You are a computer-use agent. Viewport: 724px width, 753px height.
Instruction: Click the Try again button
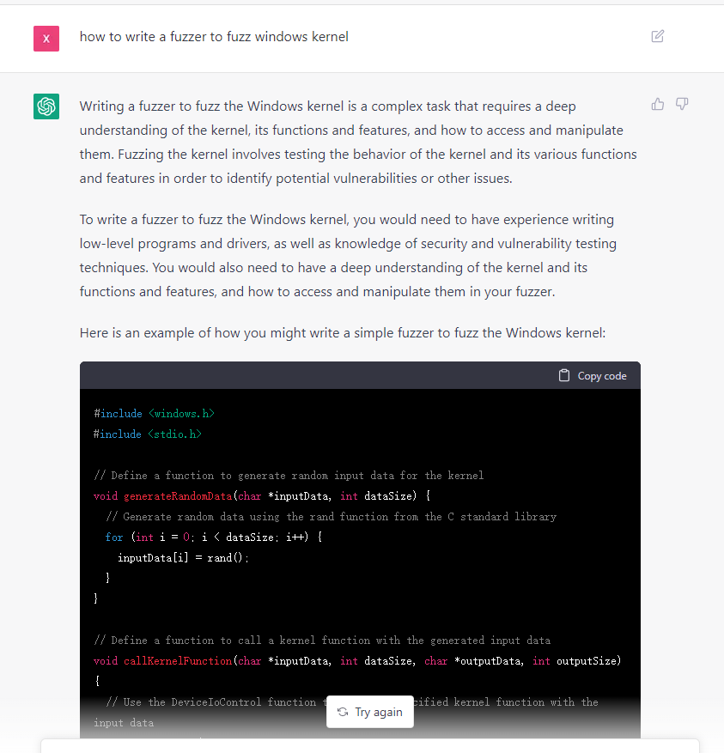point(370,712)
